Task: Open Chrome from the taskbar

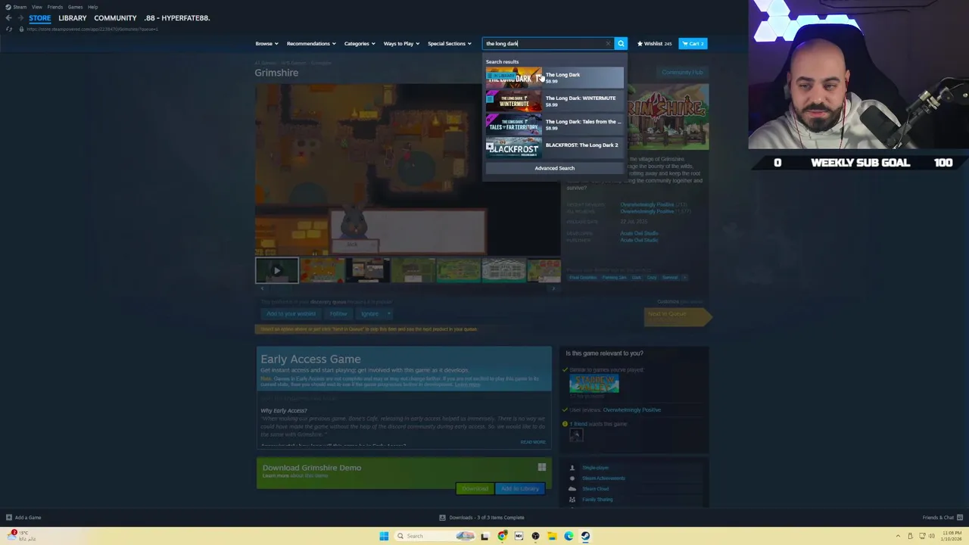Action: click(x=502, y=536)
